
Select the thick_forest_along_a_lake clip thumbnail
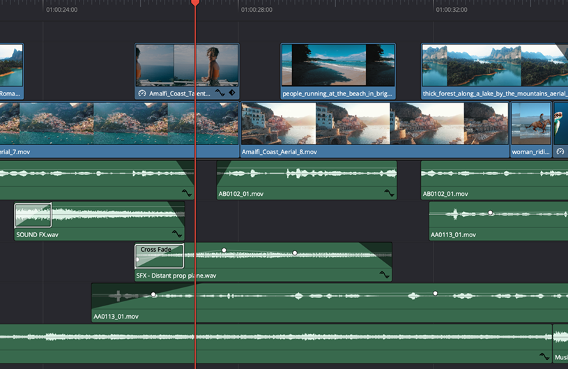tap(495, 66)
